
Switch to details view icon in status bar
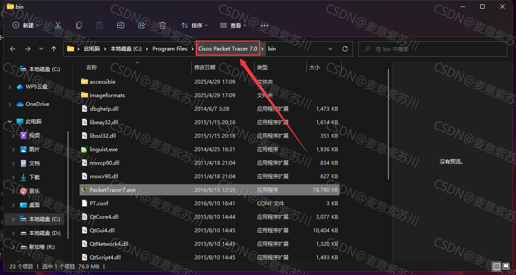click(496, 266)
